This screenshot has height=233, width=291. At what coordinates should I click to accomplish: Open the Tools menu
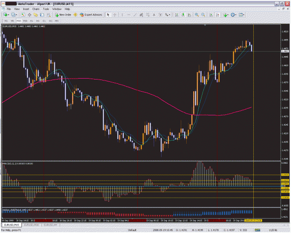(x=46, y=9)
